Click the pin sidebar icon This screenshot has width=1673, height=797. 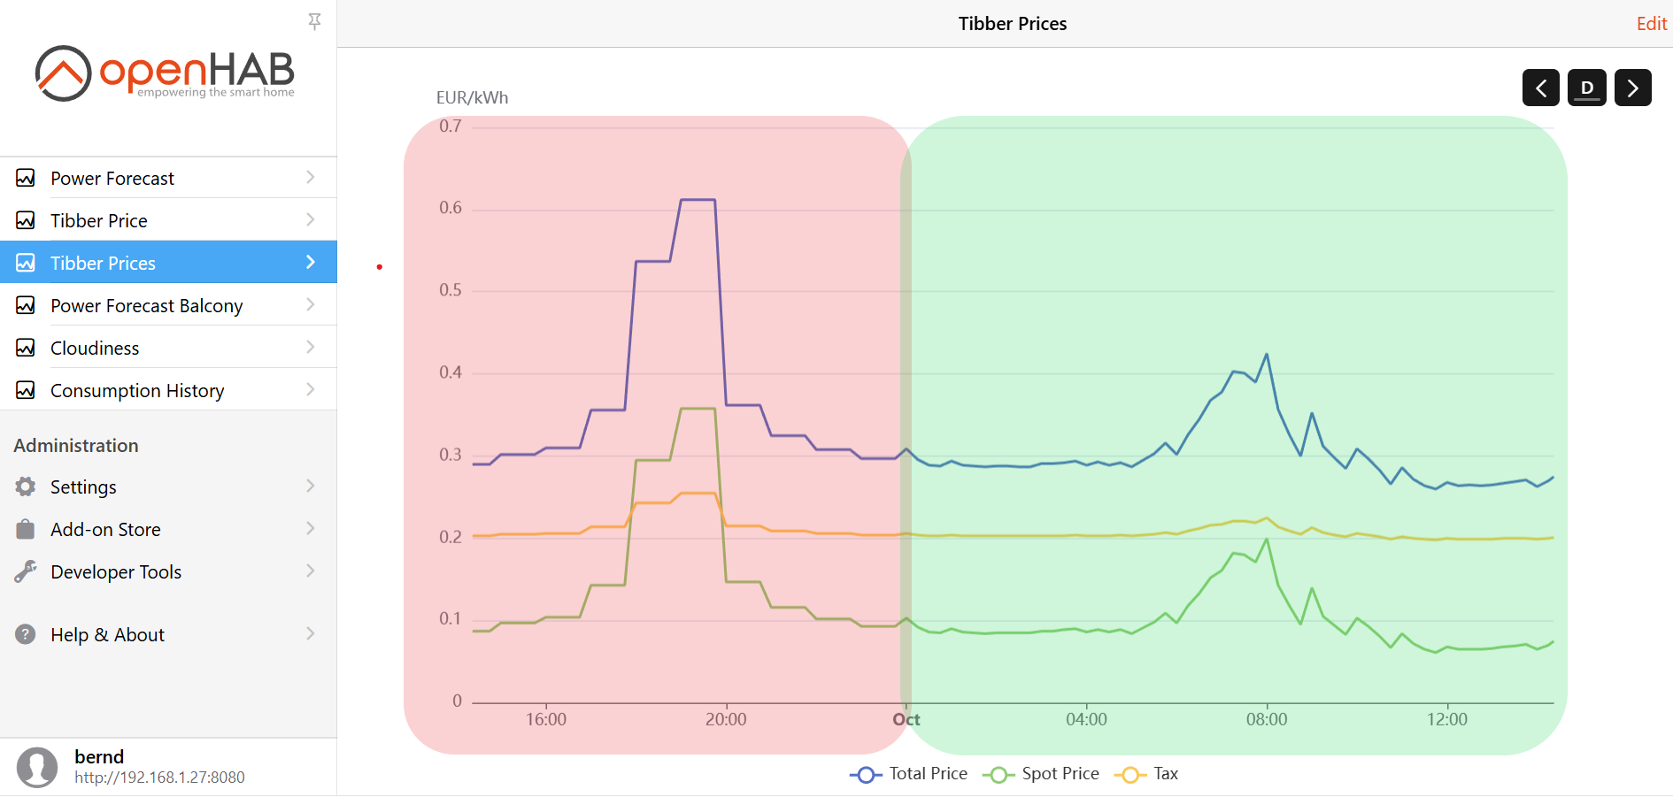pyautogui.click(x=314, y=21)
